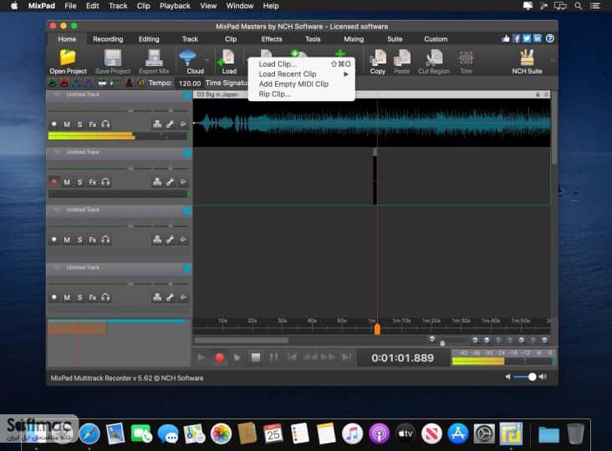Open the NCH Suite icon

(x=527, y=58)
